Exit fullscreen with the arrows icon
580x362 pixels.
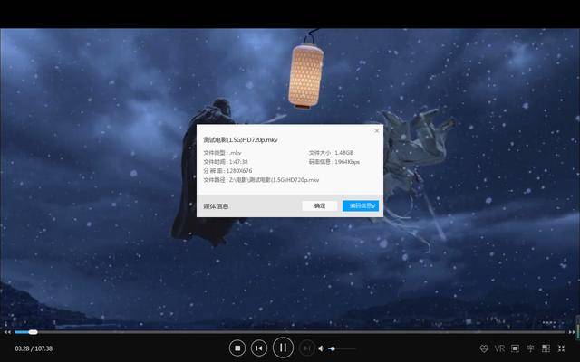point(562,348)
